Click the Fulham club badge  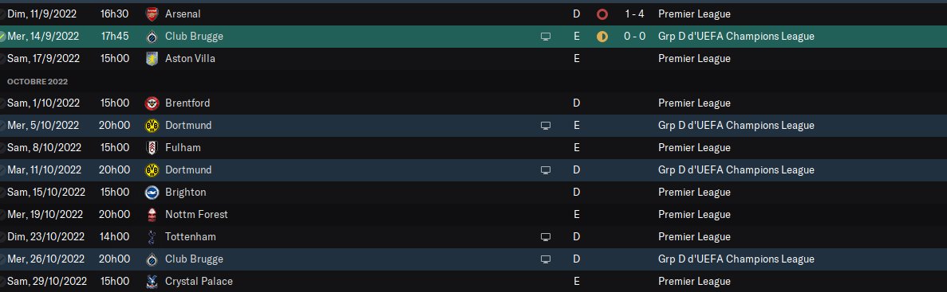[152, 147]
